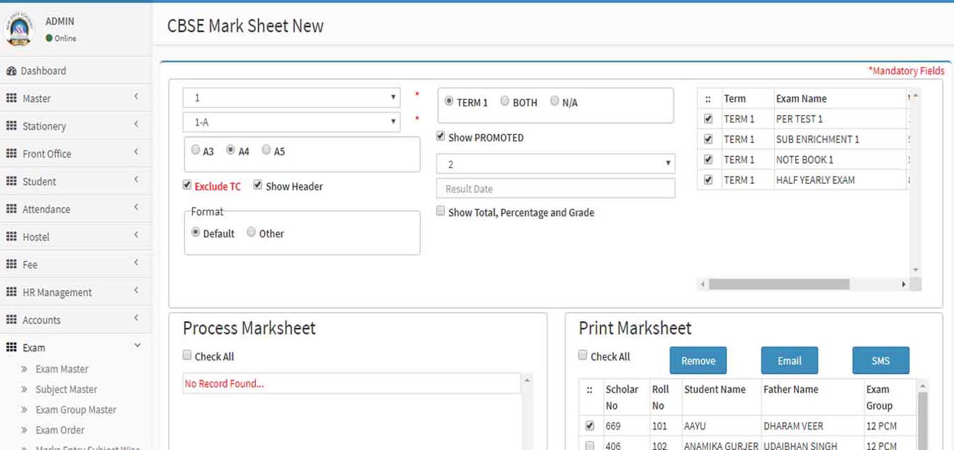Click the exam table scroll down arrow
Image resolution: width=954 pixels, height=450 pixels.
coord(916,270)
